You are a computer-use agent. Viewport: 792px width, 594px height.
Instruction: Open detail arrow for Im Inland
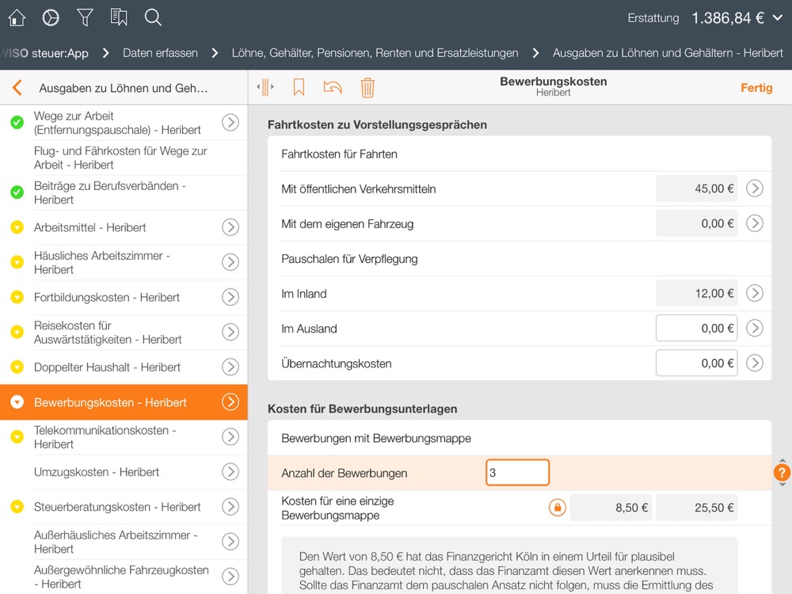[x=755, y=293]
